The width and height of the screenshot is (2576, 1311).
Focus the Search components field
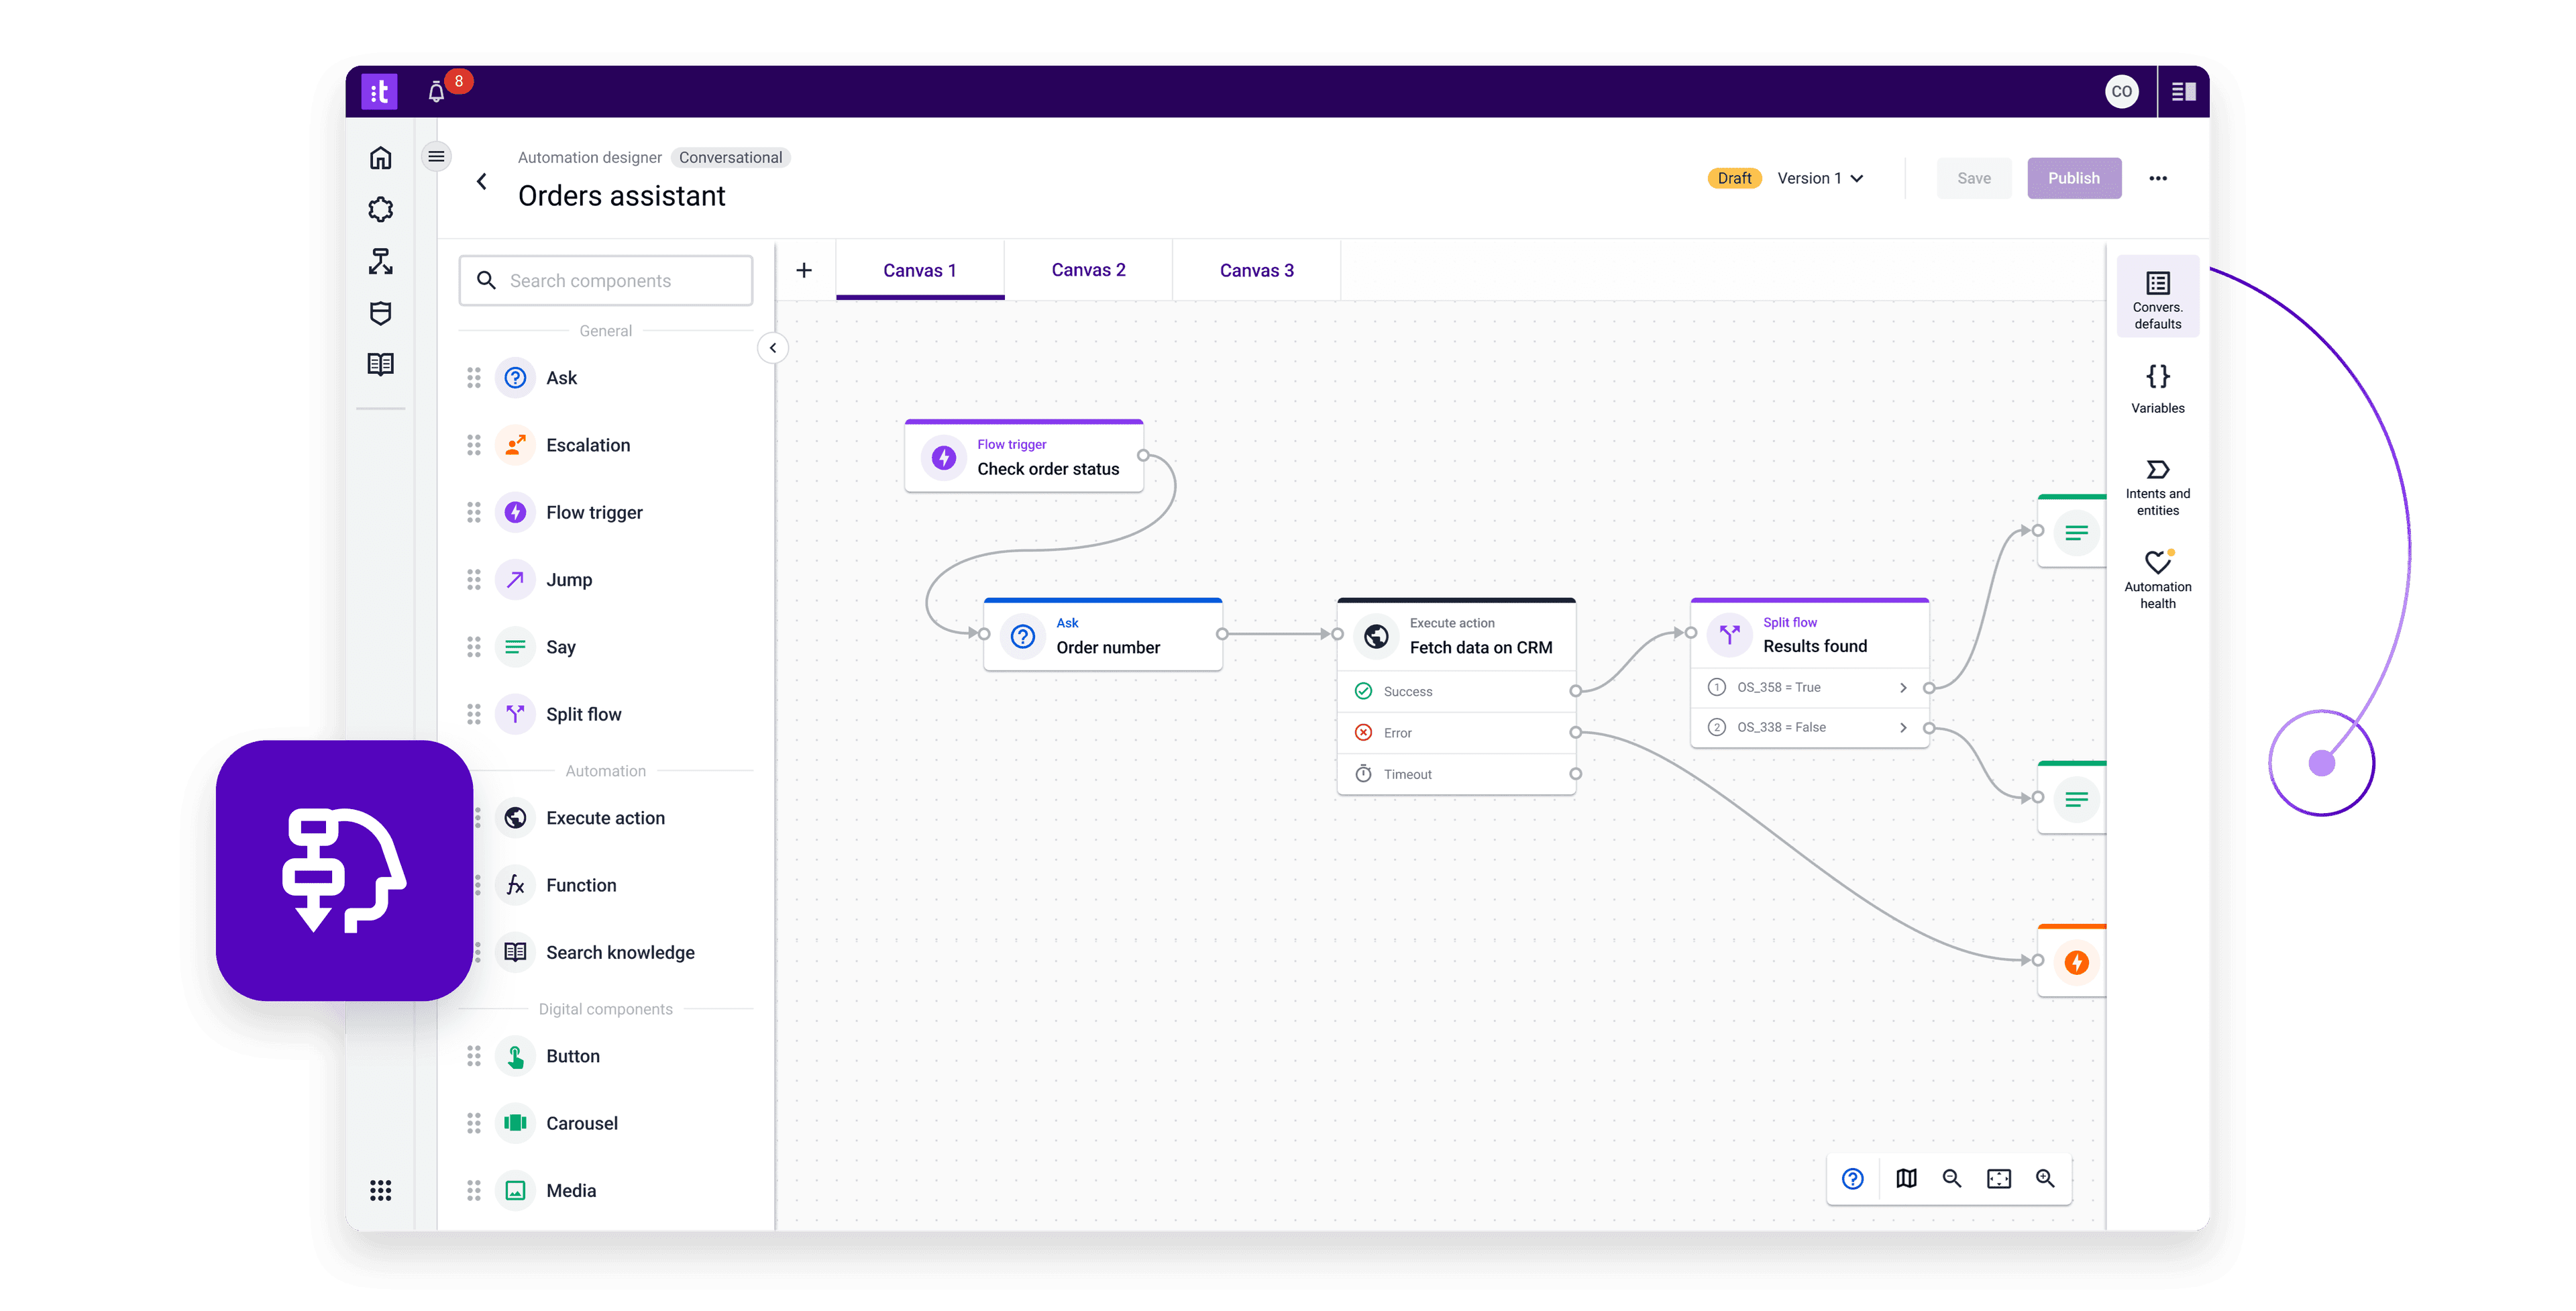coord(606,281)
